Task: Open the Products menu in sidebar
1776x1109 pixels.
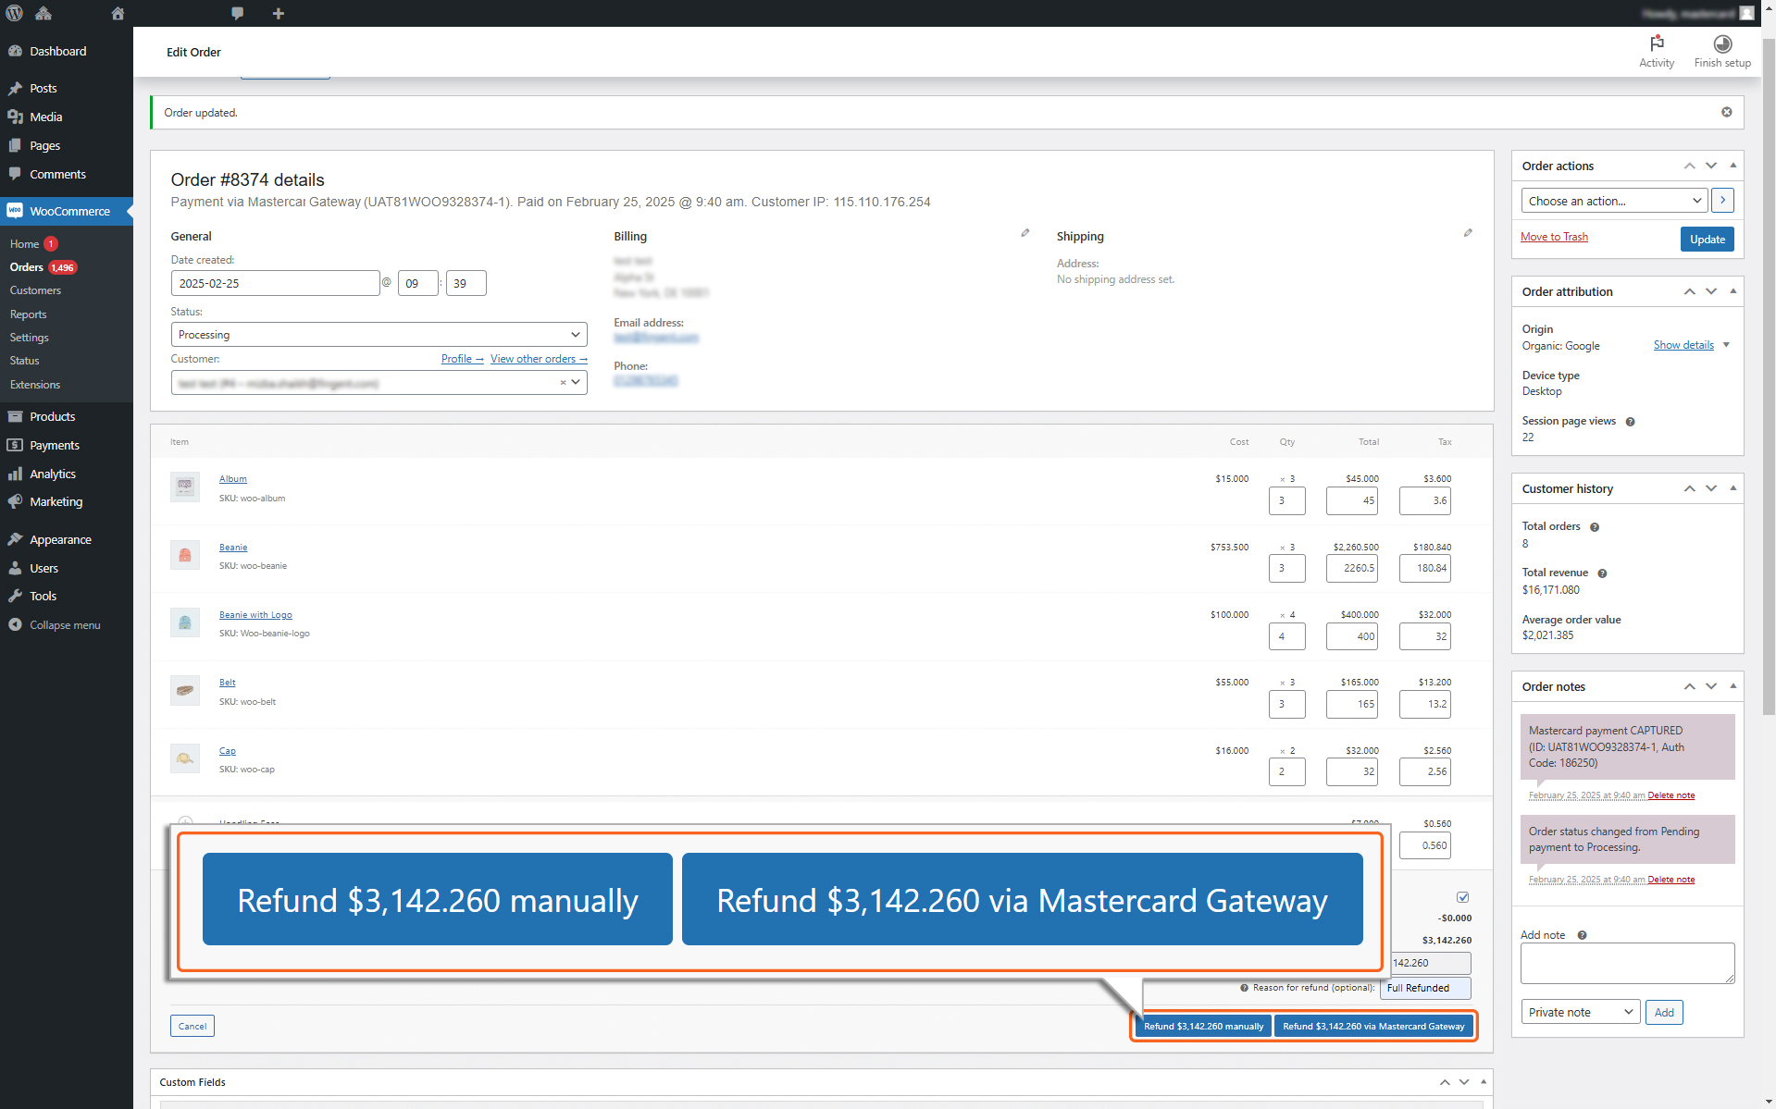Action: [52, 416]
